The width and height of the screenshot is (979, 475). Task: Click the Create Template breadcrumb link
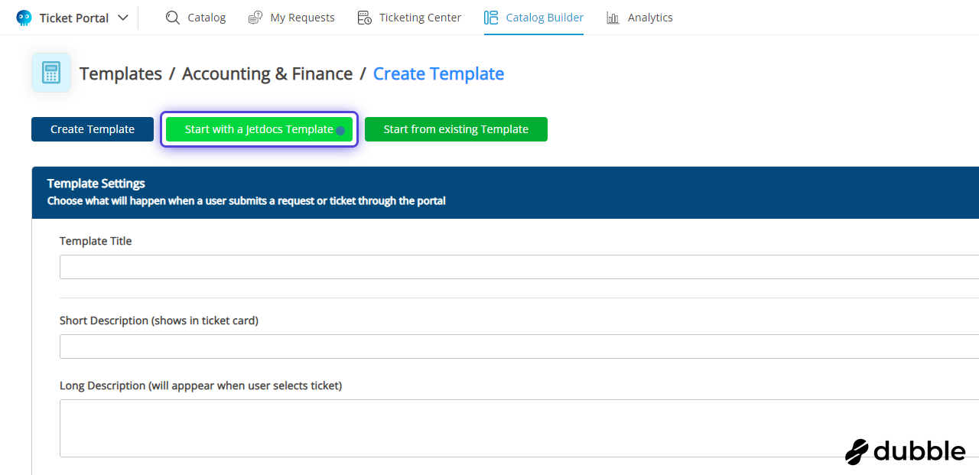click(438, 73)
